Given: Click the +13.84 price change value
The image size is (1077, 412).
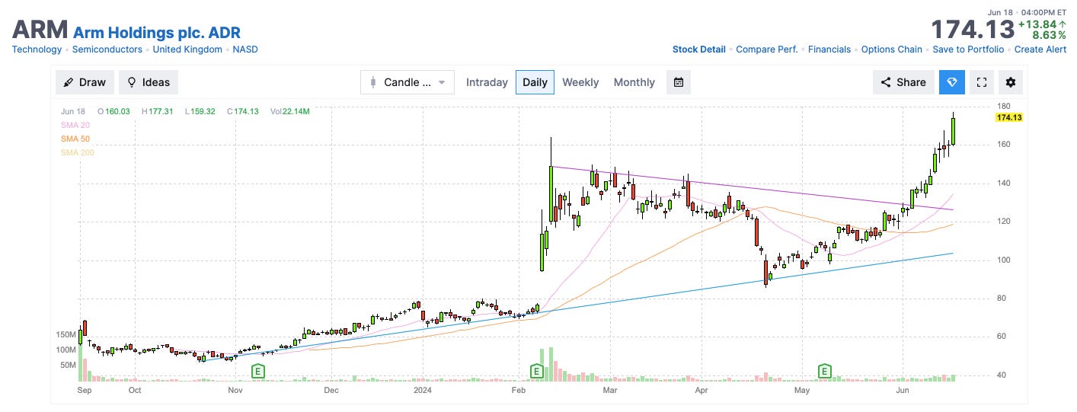Looking at the screenshot, I should (1043, 24).
